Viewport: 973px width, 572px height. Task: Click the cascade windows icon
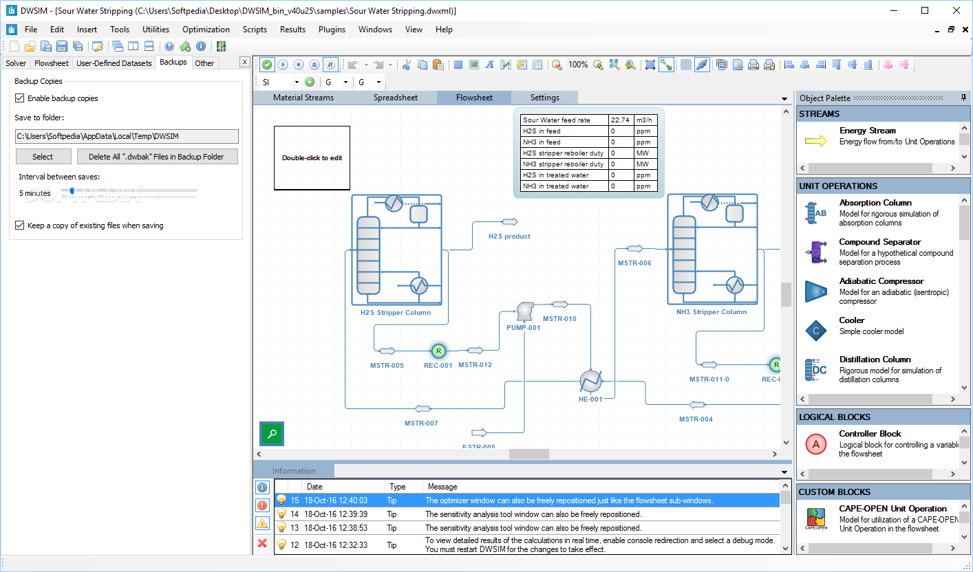point(118,46)
